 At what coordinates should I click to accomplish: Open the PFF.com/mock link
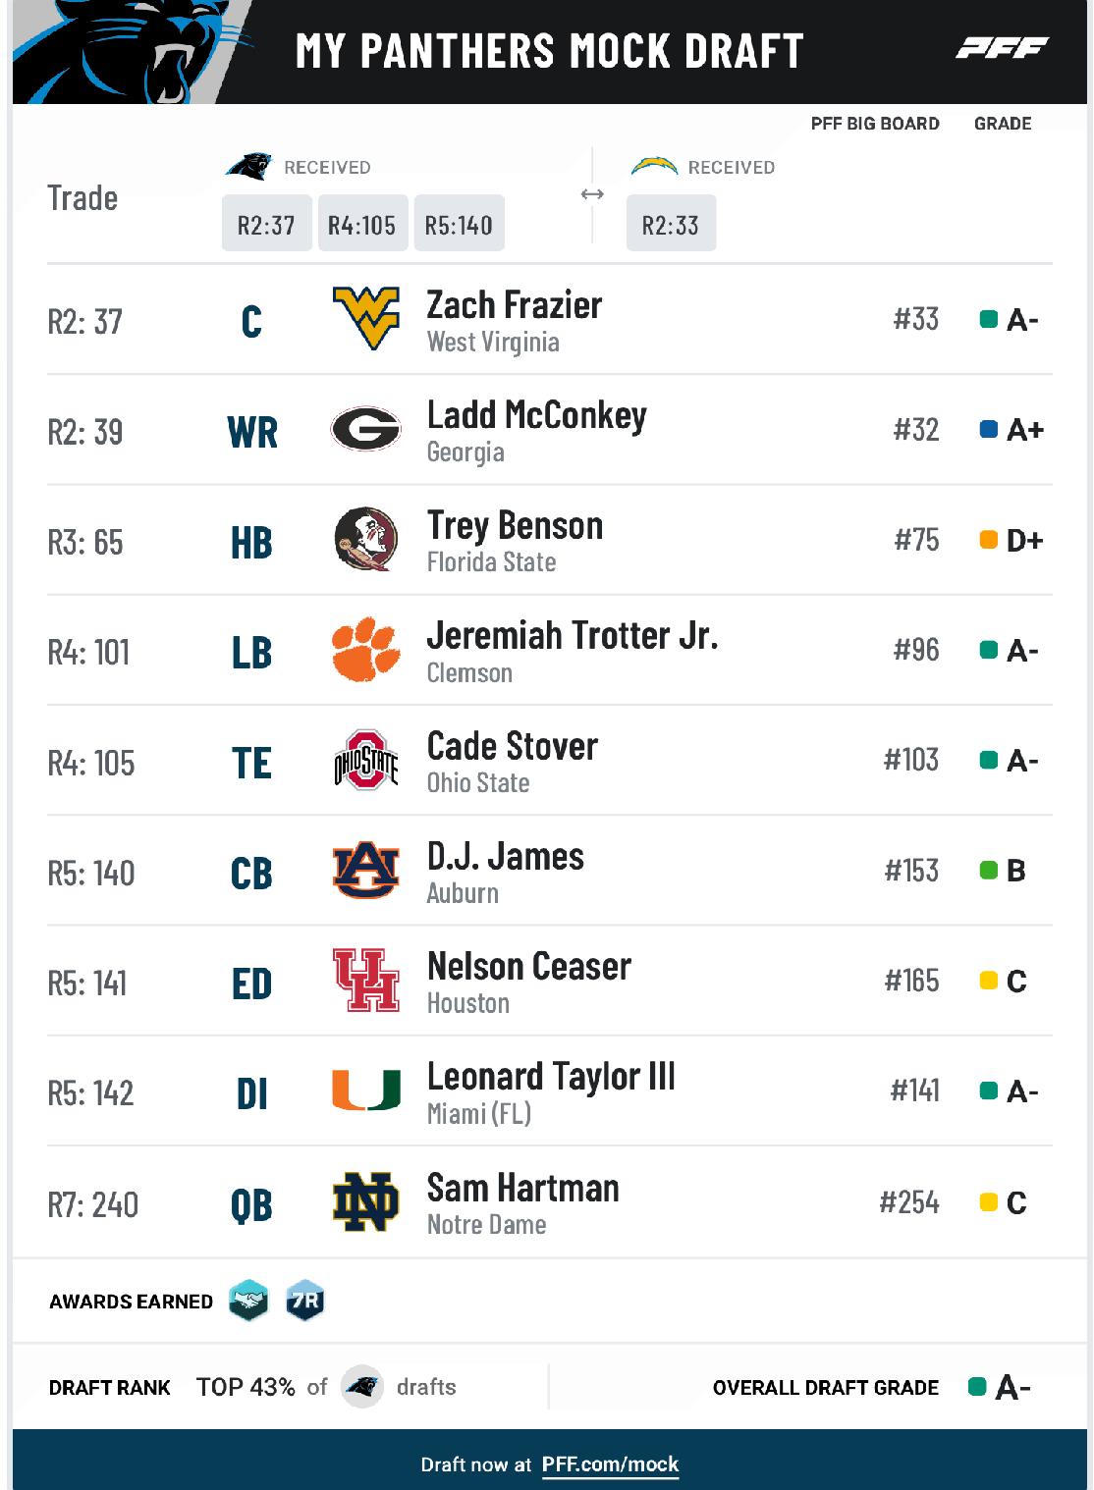point(610,1464)
